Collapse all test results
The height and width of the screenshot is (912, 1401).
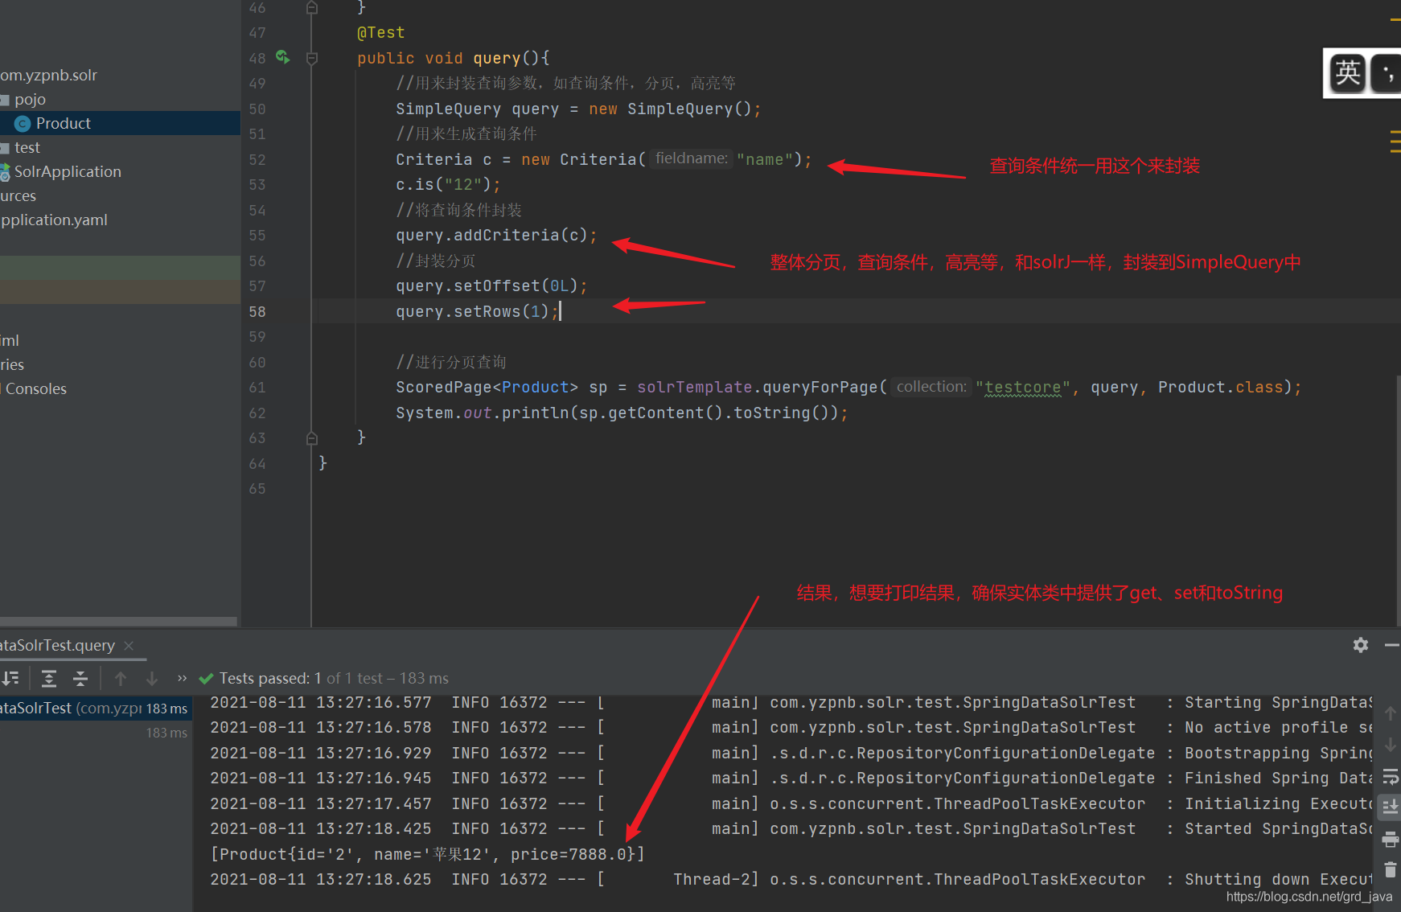point(80,678)
